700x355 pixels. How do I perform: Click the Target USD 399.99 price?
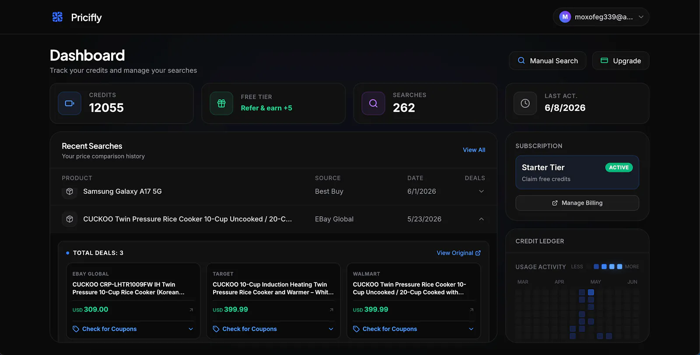[230, 310]
